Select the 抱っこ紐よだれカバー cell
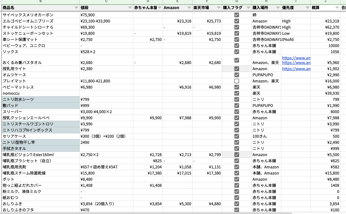Viewport: 346px width, 214px height. [41, 185]
